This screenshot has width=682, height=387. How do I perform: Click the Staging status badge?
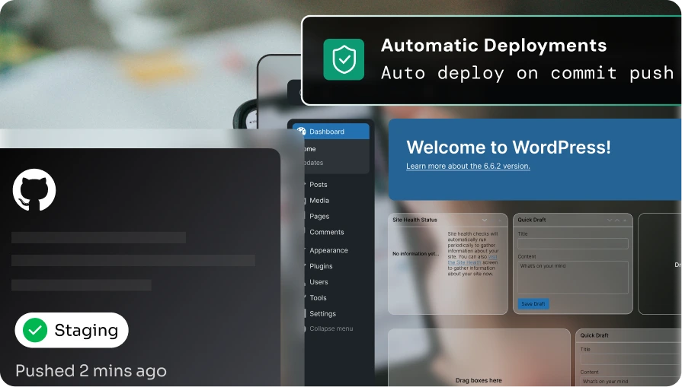click(72, 330)
